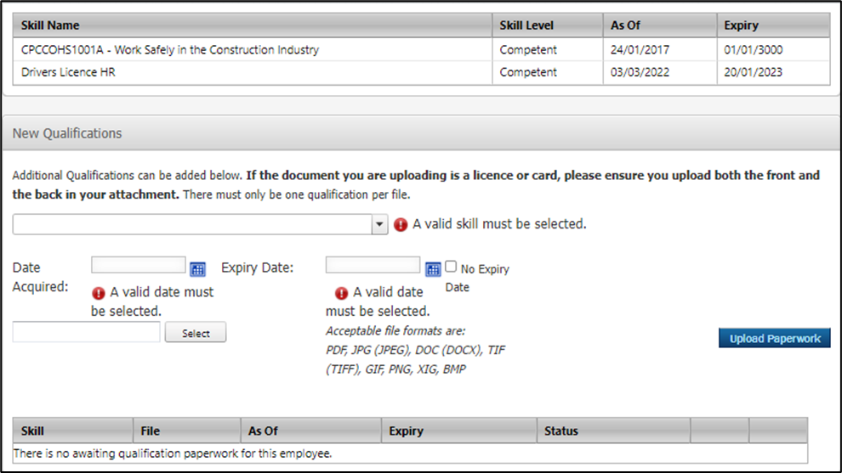The height and width of the screenshot is (473, 842).
Task: Collapse the New Qualifications section header
Action: (x=67, y=133)
